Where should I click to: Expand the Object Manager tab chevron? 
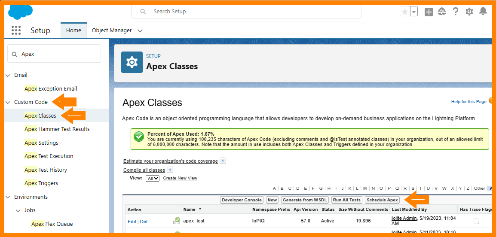140,30
